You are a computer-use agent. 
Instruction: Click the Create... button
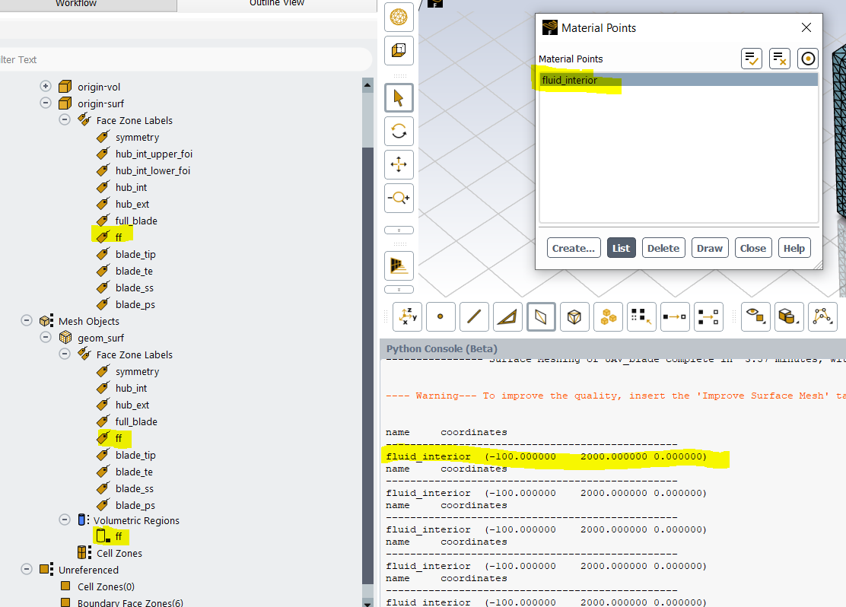tap(574, 248)
